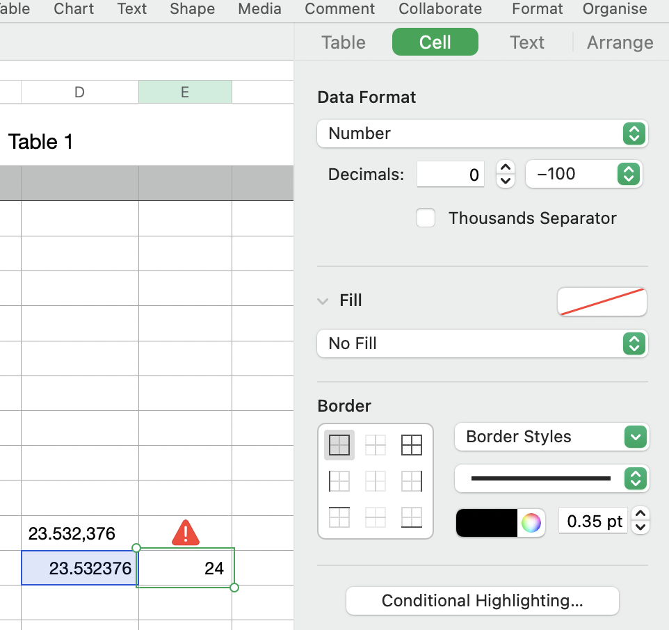The image size is (669, 630).
Task: Switch to the Arrange tab
Action: point(620,42)
